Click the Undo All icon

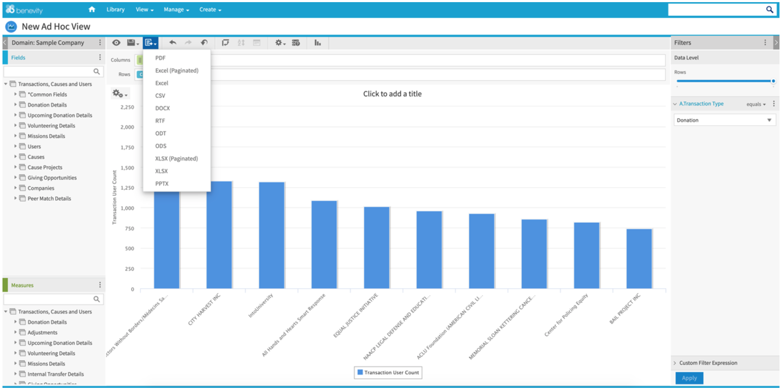[x=204, y=43]
